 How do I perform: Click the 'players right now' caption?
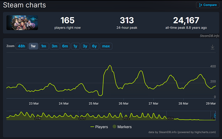[68, 28]
